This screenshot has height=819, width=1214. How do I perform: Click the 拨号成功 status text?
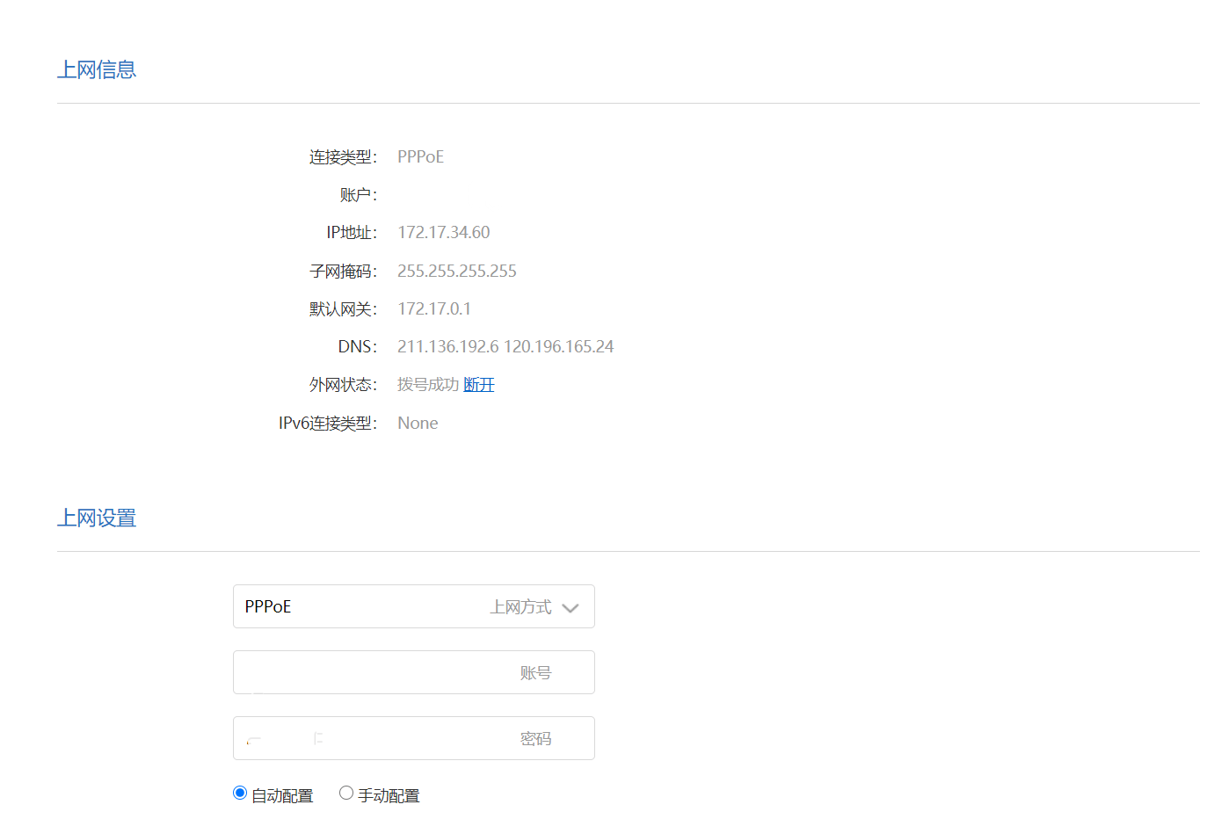tap(427, 384)
